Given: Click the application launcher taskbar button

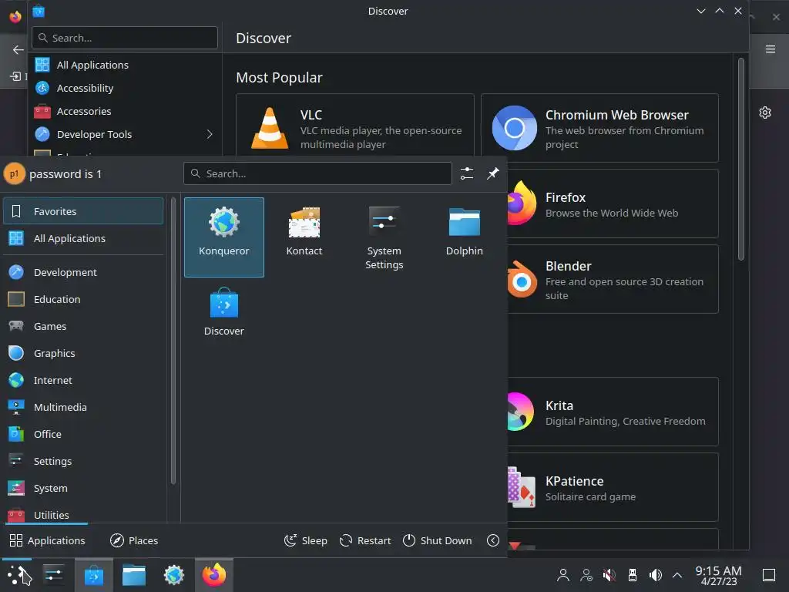Looking at the screenshot, I should [x=18, y=575].
